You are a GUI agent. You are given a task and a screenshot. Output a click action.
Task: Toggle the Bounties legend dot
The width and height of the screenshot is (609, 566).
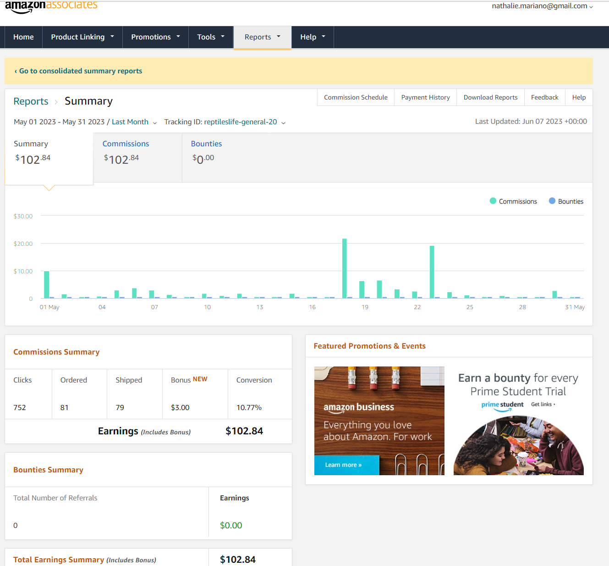coord(552,201)
